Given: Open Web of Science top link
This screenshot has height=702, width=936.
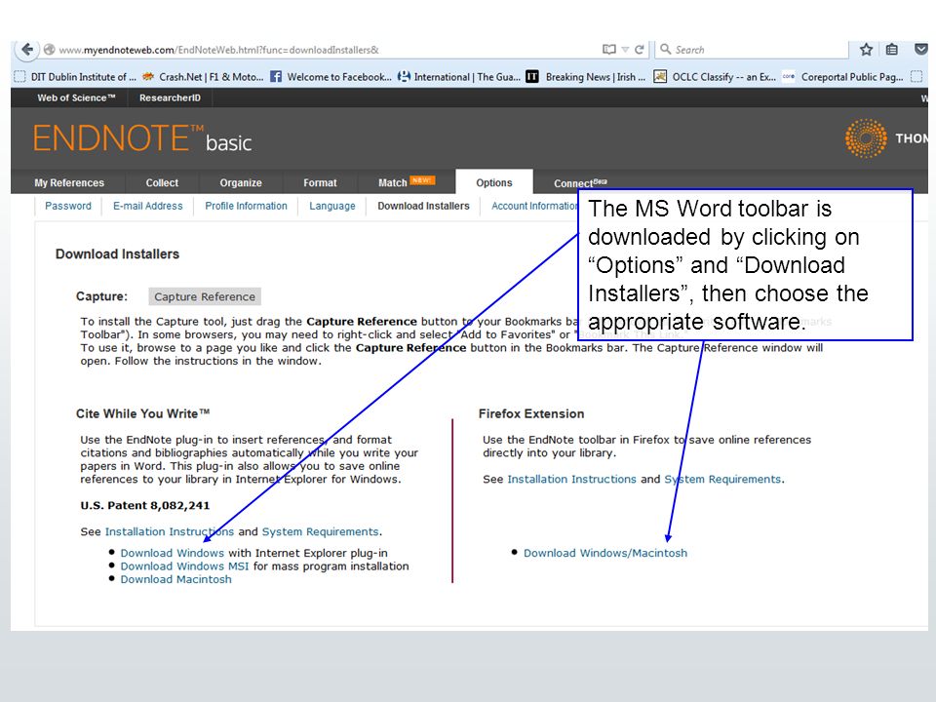Looking at the screenshot, I should [76, 97].
